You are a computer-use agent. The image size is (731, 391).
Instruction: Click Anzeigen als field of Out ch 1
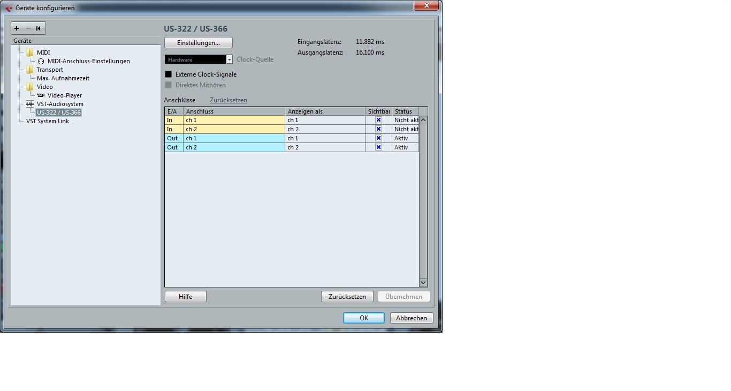point(325,138)
